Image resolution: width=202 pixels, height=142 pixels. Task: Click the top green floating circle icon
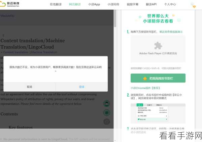click(x=106, y=104)
